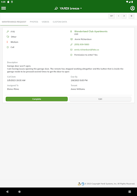Tap the envelope email icon

tap(71, 50)
